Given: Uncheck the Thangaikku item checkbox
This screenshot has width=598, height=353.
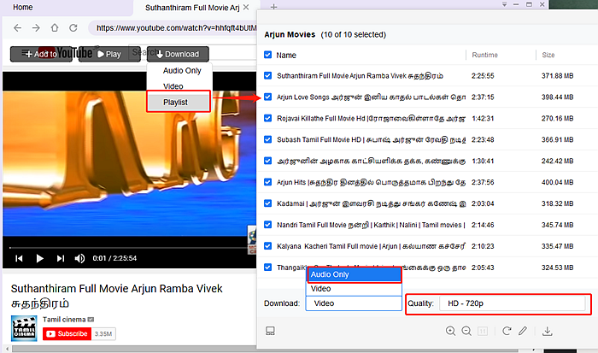Looking at the screenshot, I should (267, 268).
